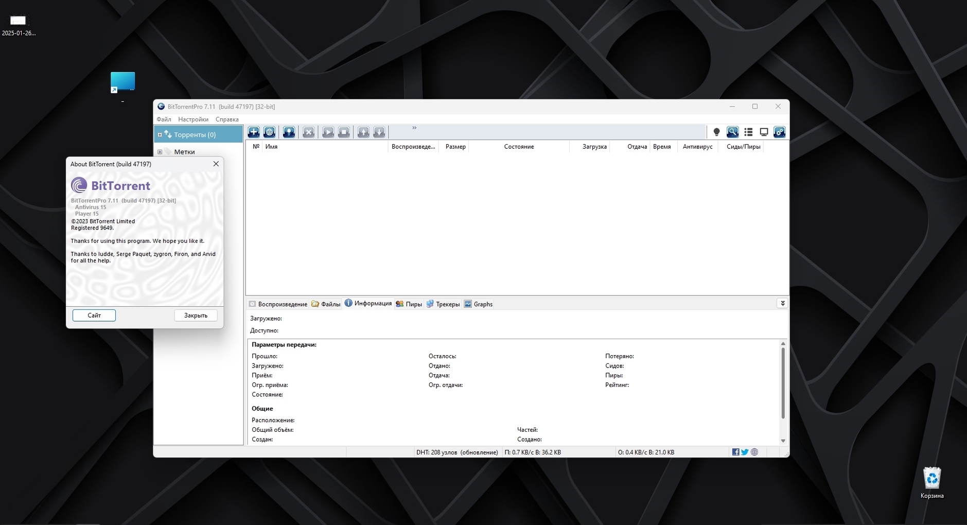This screenshot has height=525, width=967.
Task: Switch to the Пиры tab
Action: tap(409, 304)
